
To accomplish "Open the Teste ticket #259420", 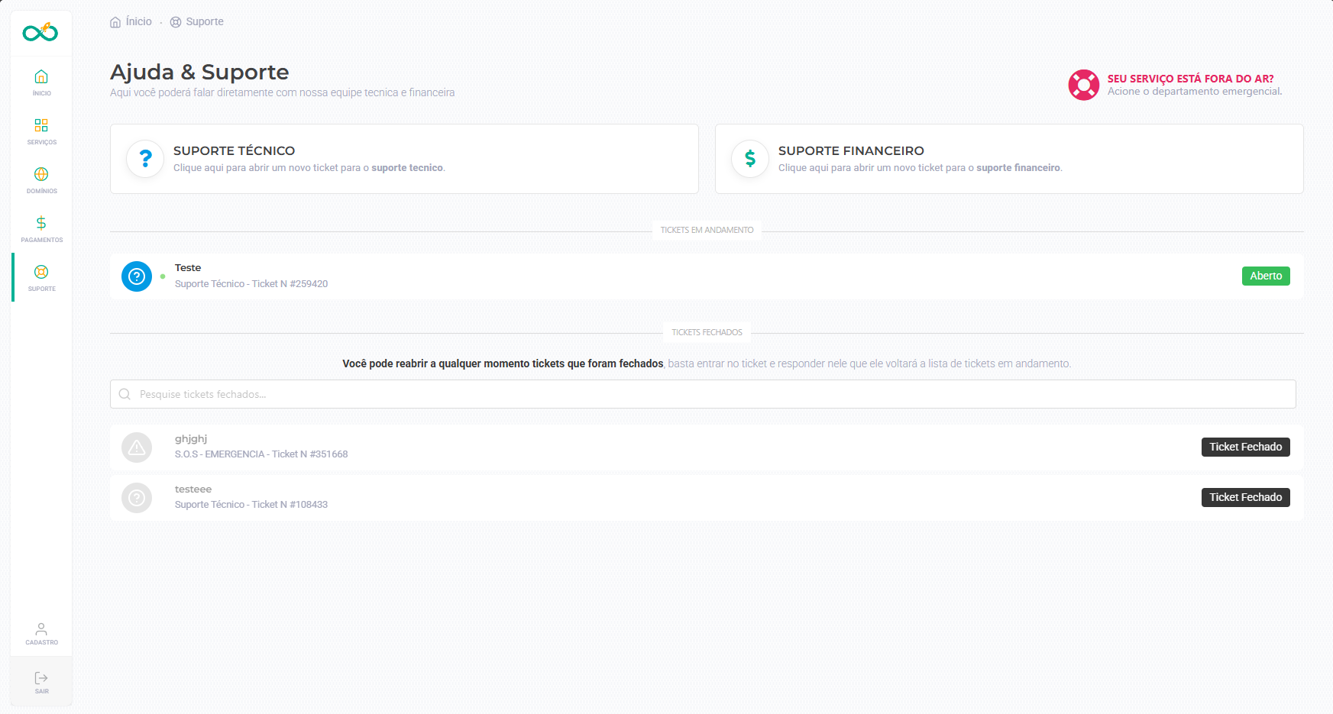I will coord(251,276).
